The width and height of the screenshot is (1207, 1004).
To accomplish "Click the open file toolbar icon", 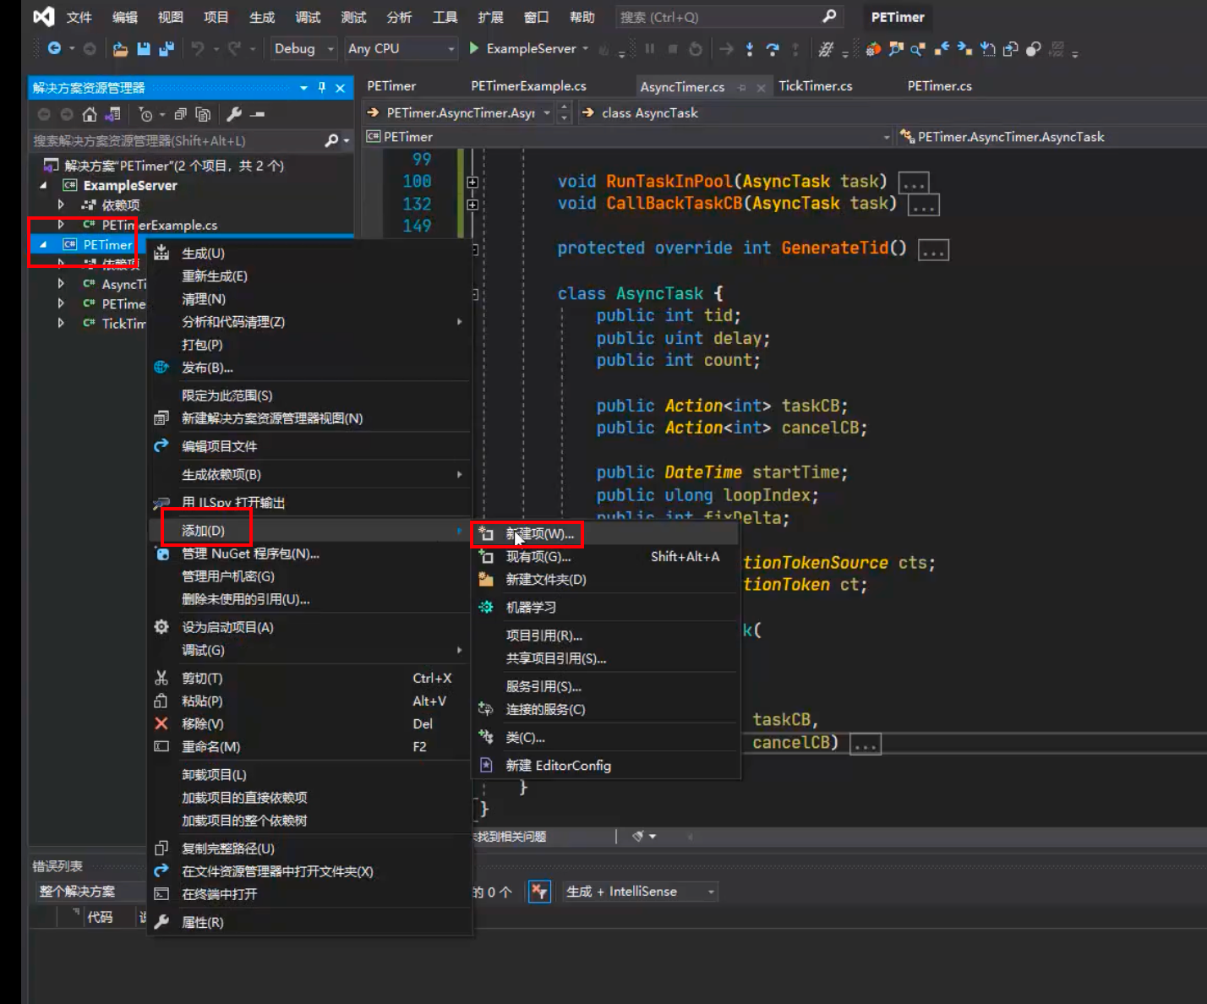I will click(120, 49).
